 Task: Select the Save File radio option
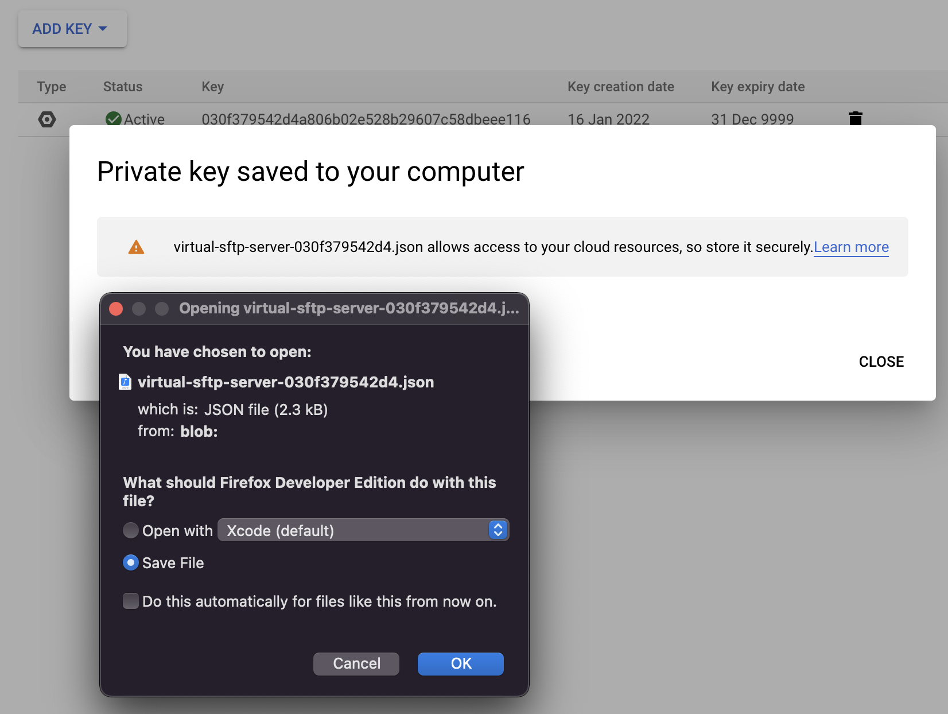(x=131, y=562)
